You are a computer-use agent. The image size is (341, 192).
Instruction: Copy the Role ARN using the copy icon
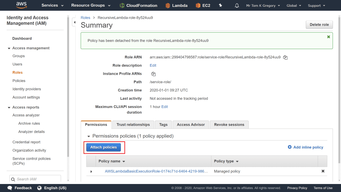tap(285, 57)
